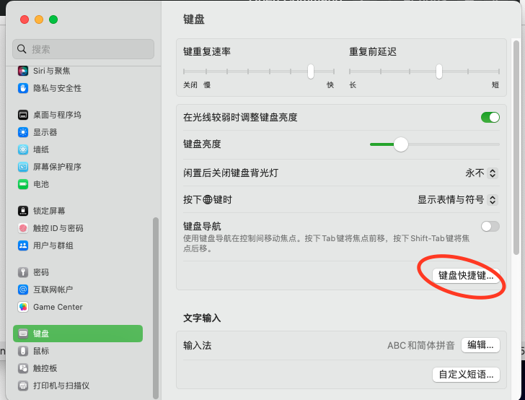Viewport: 525px width, 400px height.
Task: Select the 显示器 display icon
Action: pyautogui.click(x=23, y=132)
